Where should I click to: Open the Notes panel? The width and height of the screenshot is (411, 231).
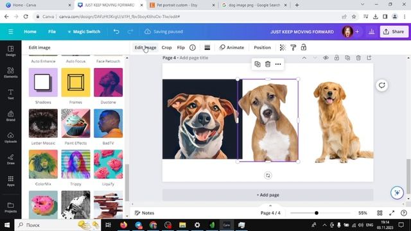point(144,213)
